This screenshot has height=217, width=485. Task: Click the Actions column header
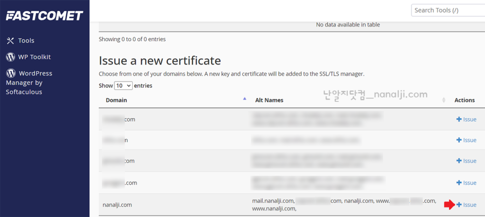[464, 100]
